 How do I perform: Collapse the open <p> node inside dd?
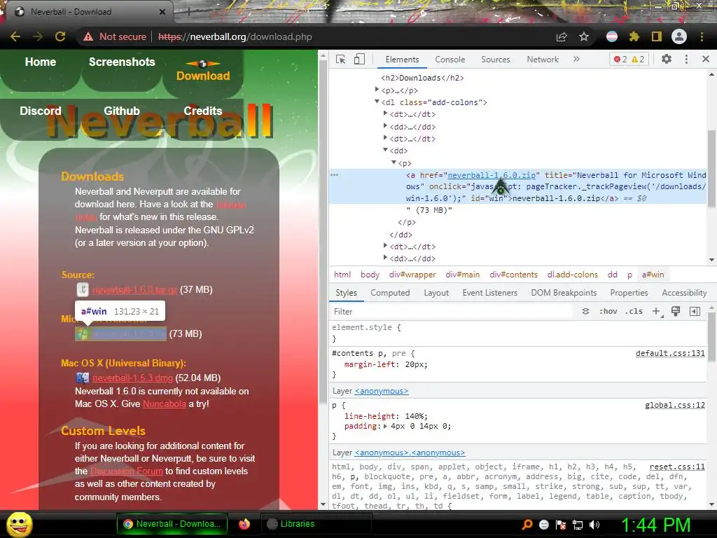[x=394, y=162]
